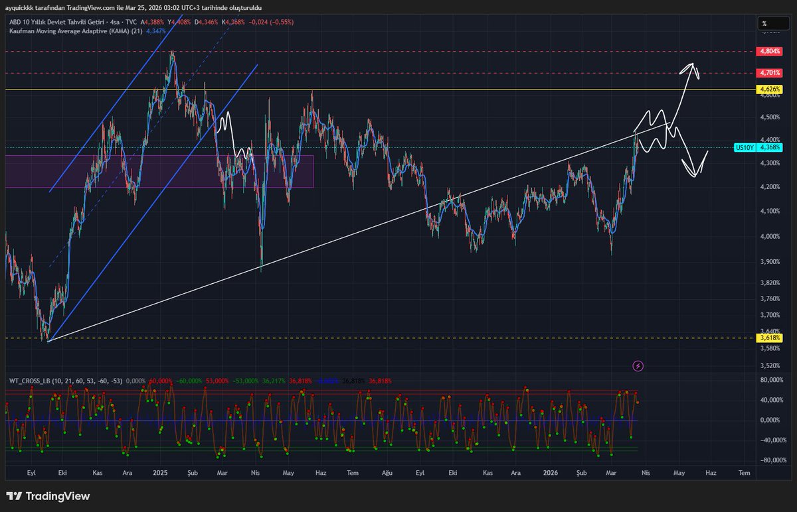Click the 36,217% green WT_CROSS value
This screenshot has height=512, width=797.
point(274,381)
